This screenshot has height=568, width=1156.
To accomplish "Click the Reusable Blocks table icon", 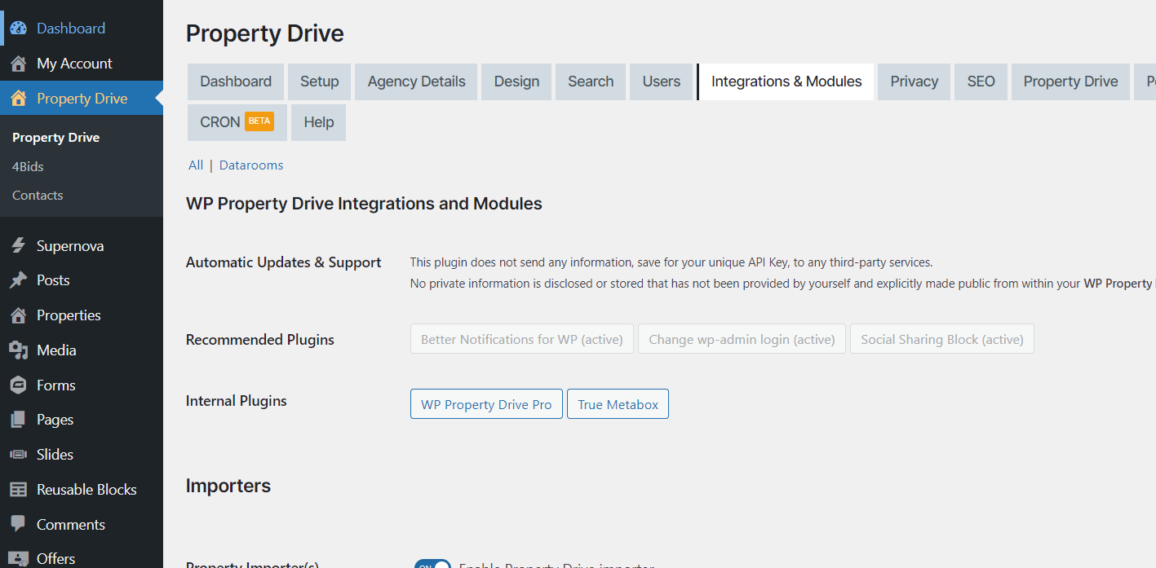I will coord(18,490).
